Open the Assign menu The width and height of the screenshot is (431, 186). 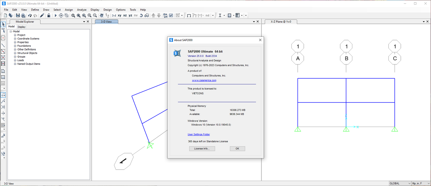coord(69,10)
